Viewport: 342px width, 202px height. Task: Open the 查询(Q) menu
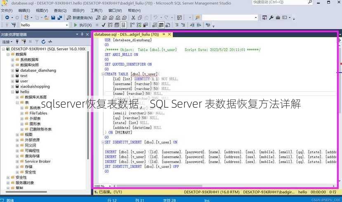point(60,10)
